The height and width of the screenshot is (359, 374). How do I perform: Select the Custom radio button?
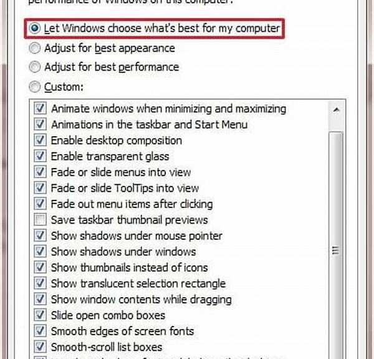(x=35, y=86)
